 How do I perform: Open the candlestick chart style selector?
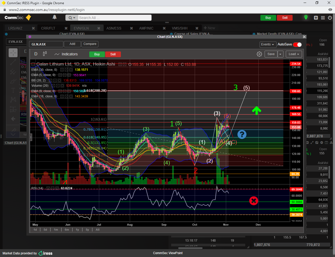(x=45, y=54)
